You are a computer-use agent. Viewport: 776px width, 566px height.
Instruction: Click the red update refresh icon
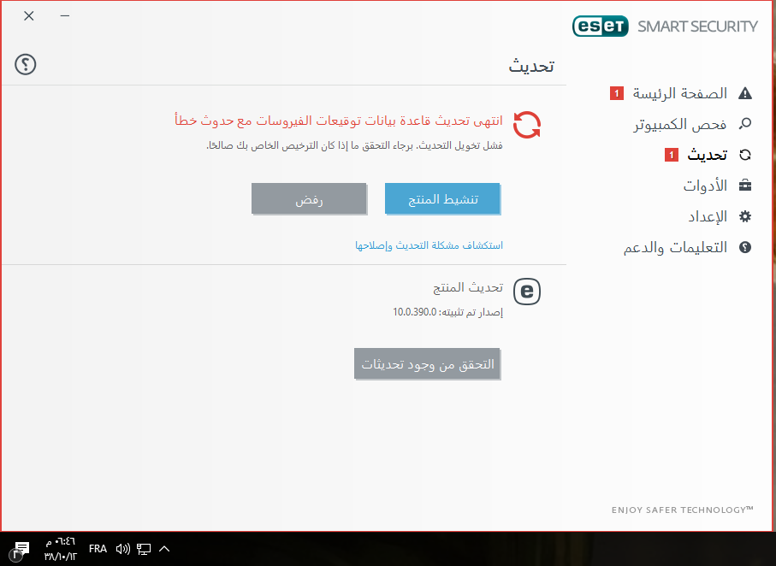click(527, 124)
